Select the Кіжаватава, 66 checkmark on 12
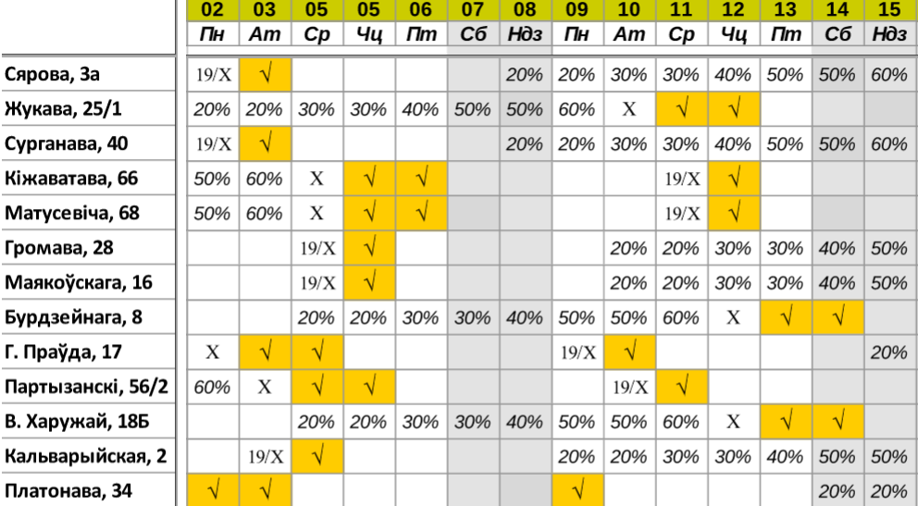The image size is (918, 506). pos(733,179)
